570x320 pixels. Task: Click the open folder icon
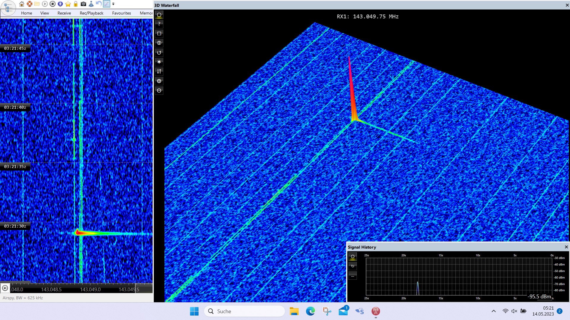(37, 4)
